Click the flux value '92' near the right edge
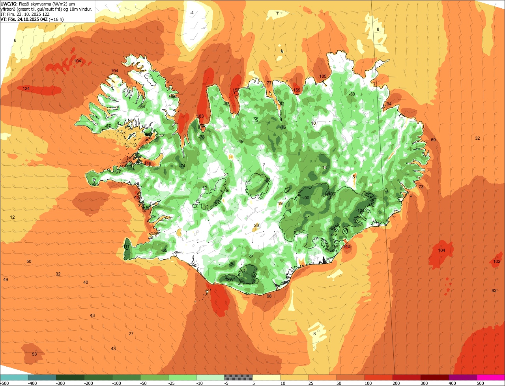The width and height of the screenshot is (505, 386). 494,290
